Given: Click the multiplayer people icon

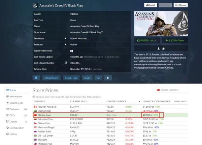Looking at the screenshot, I should tap(163, 48).
